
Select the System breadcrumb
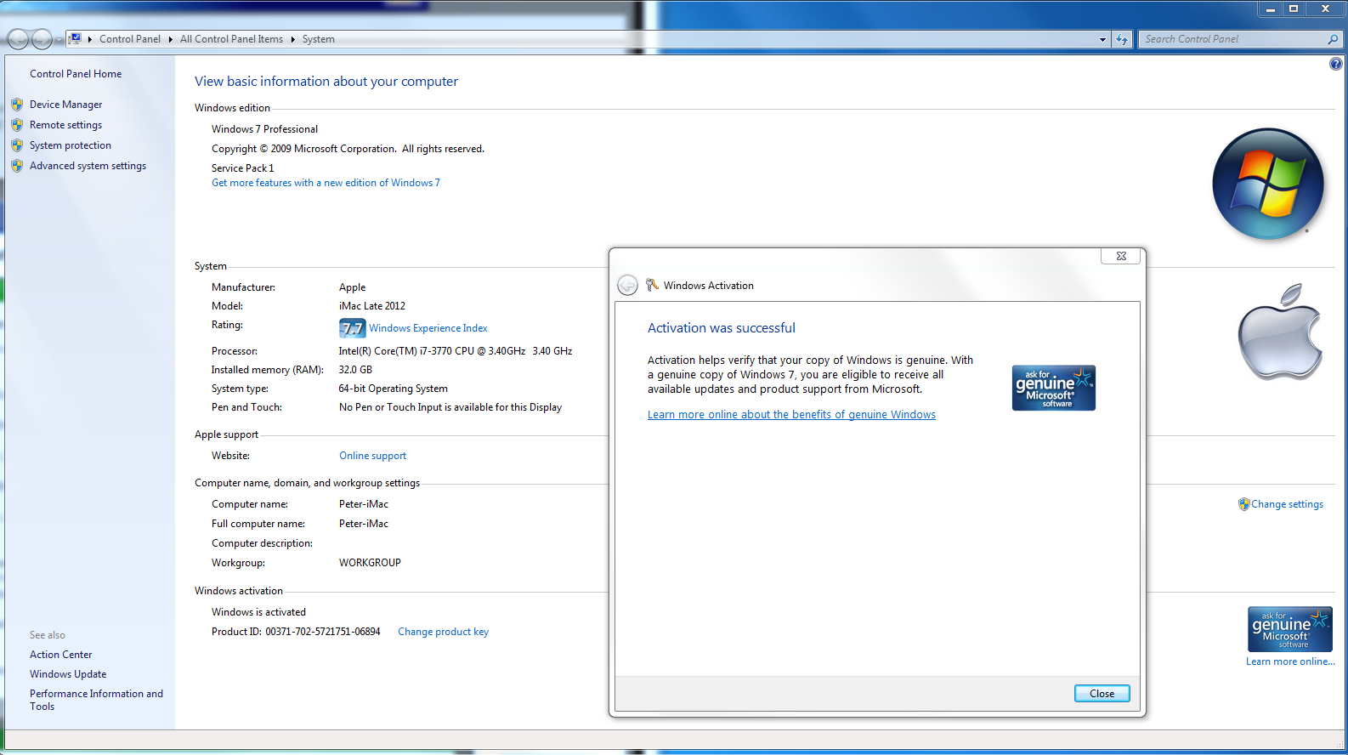click(319, 39)
